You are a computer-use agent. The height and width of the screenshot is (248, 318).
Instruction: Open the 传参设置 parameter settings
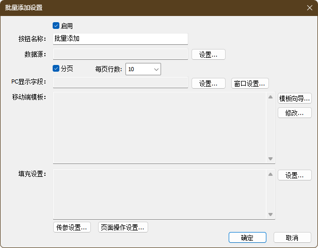72,227
